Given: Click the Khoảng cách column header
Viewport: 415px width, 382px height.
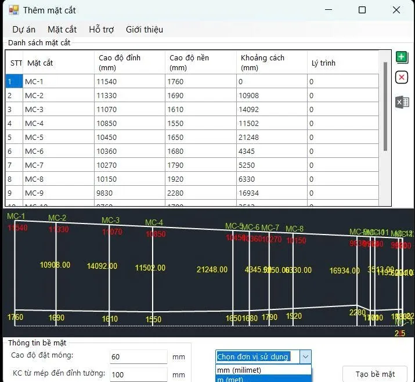Looking at the screenshot, I should pos(272,63).
